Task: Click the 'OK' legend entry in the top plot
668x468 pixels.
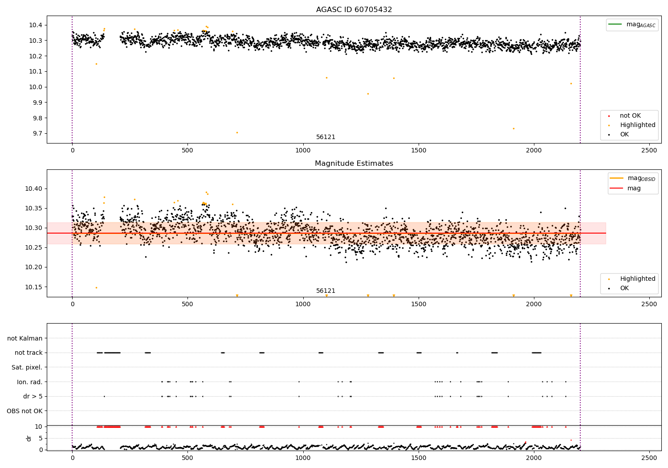Action: tap(624, 134)
